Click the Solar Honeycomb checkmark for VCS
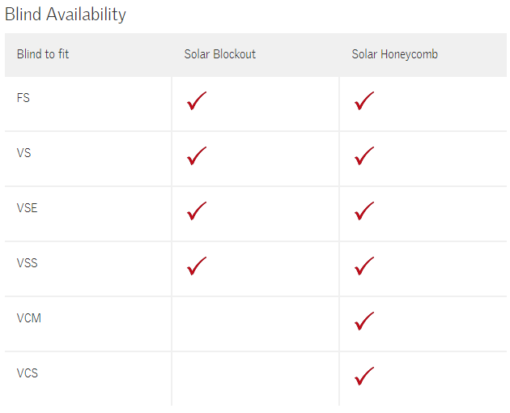The width and height of the screenshot is (510, 413). tap(364, 376)
